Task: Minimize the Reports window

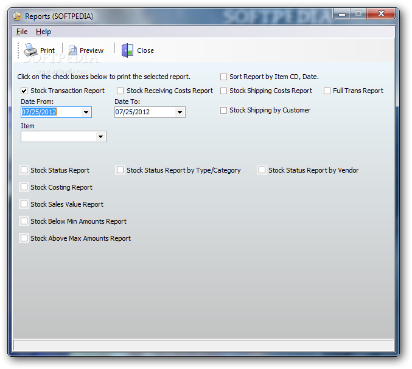Action: tap(342, 14)
